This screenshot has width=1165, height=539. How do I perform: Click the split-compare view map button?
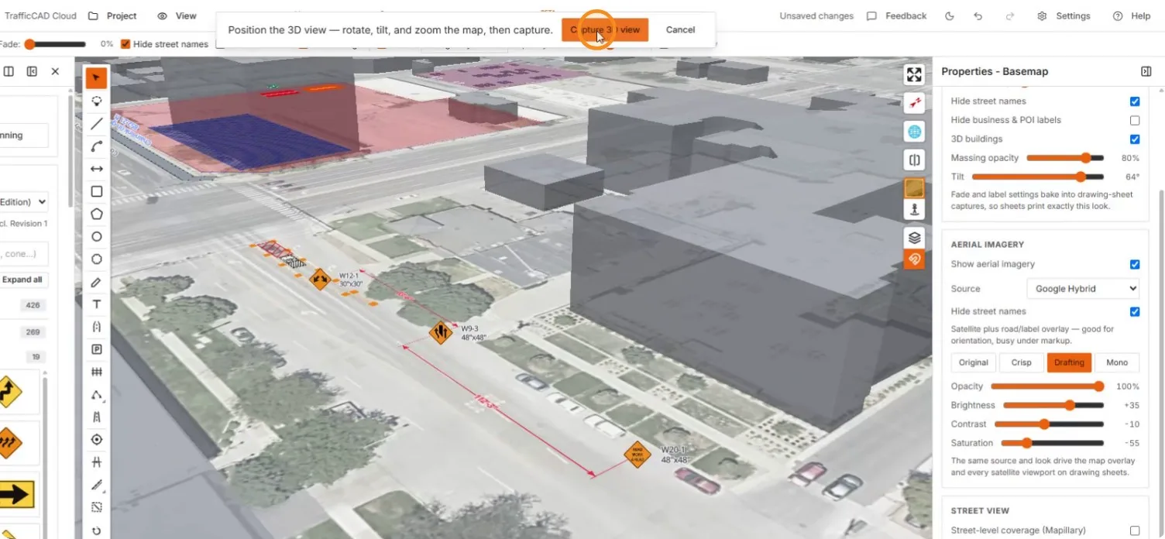click(x=914, y=160)
